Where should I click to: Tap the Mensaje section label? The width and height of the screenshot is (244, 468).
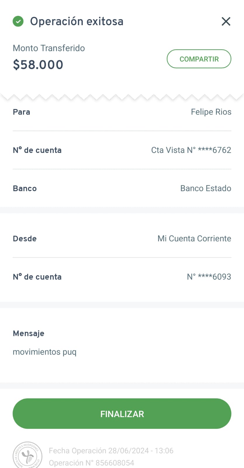click(x=29, y=333)
